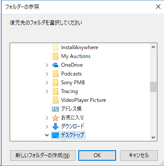Expand the Sony PMB folder

[47, 83]
